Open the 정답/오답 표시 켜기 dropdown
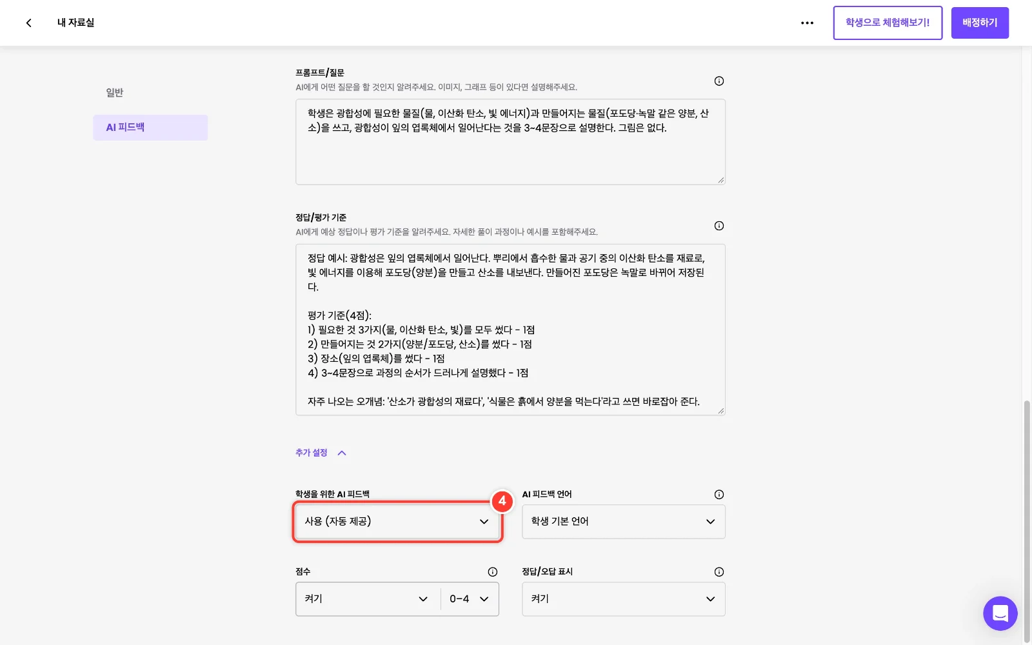The image size is (1032, 645). [623, 599]
